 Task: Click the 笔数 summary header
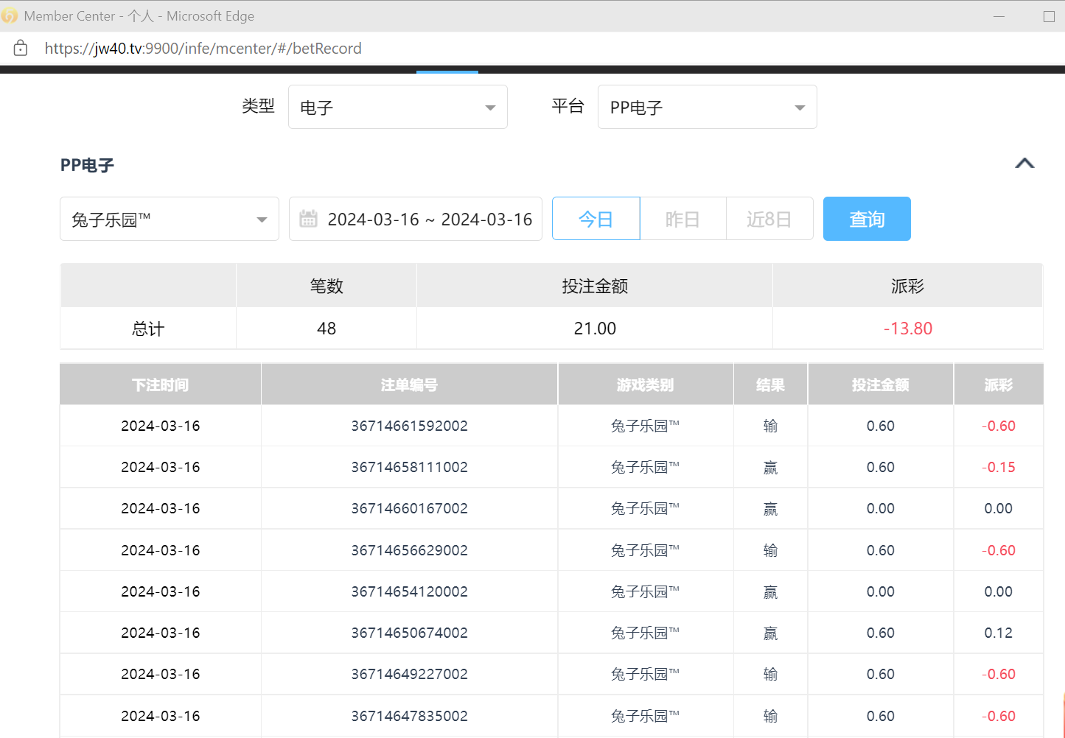tap(327, 286)
